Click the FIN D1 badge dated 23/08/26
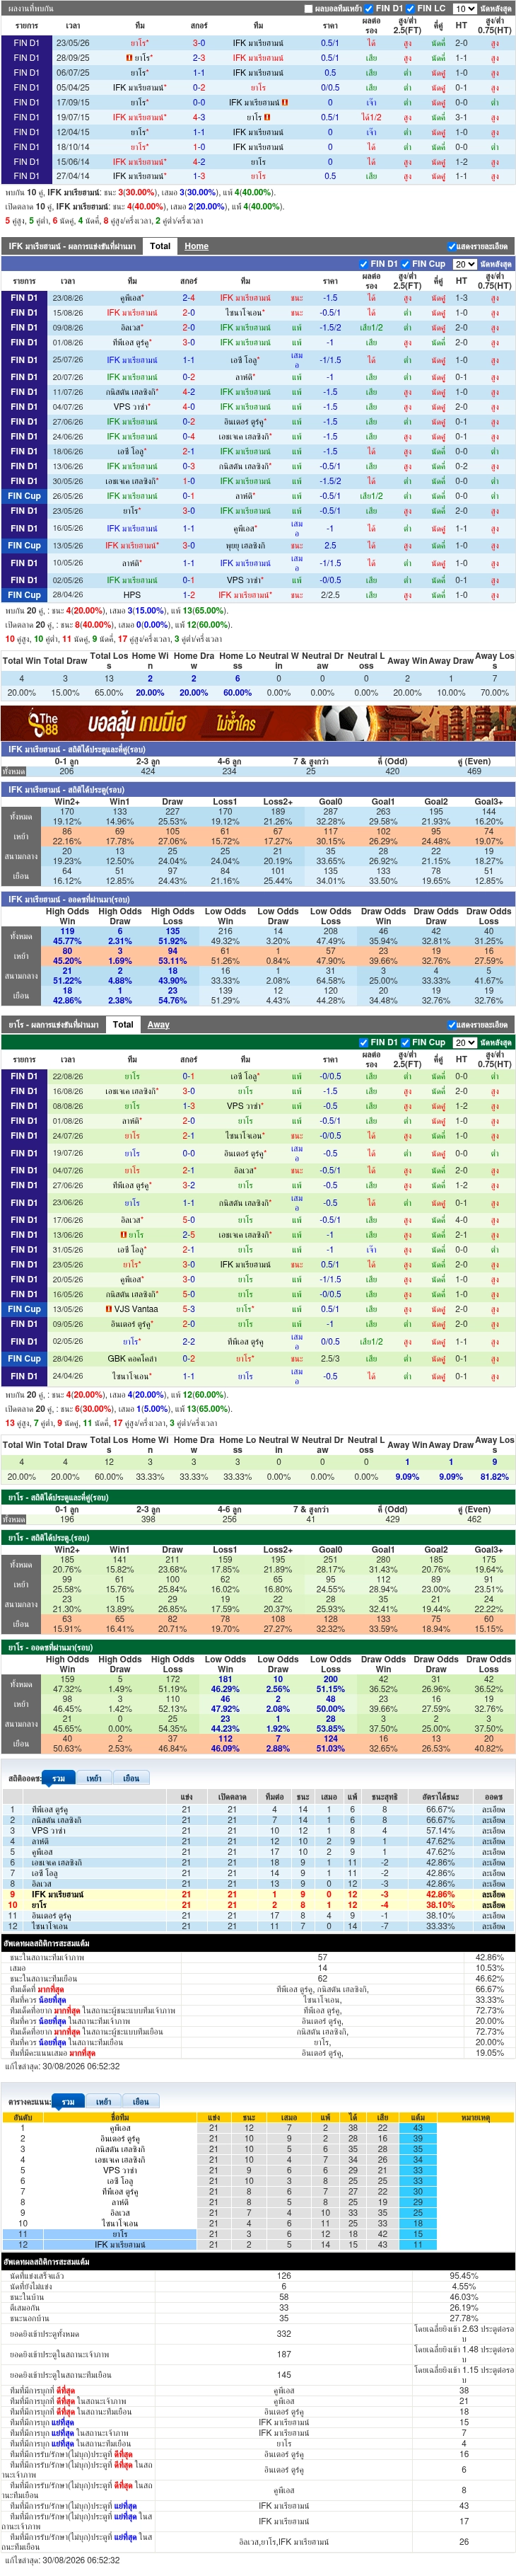The height and width of the screenshot is (2576, 516). [24, 298]
